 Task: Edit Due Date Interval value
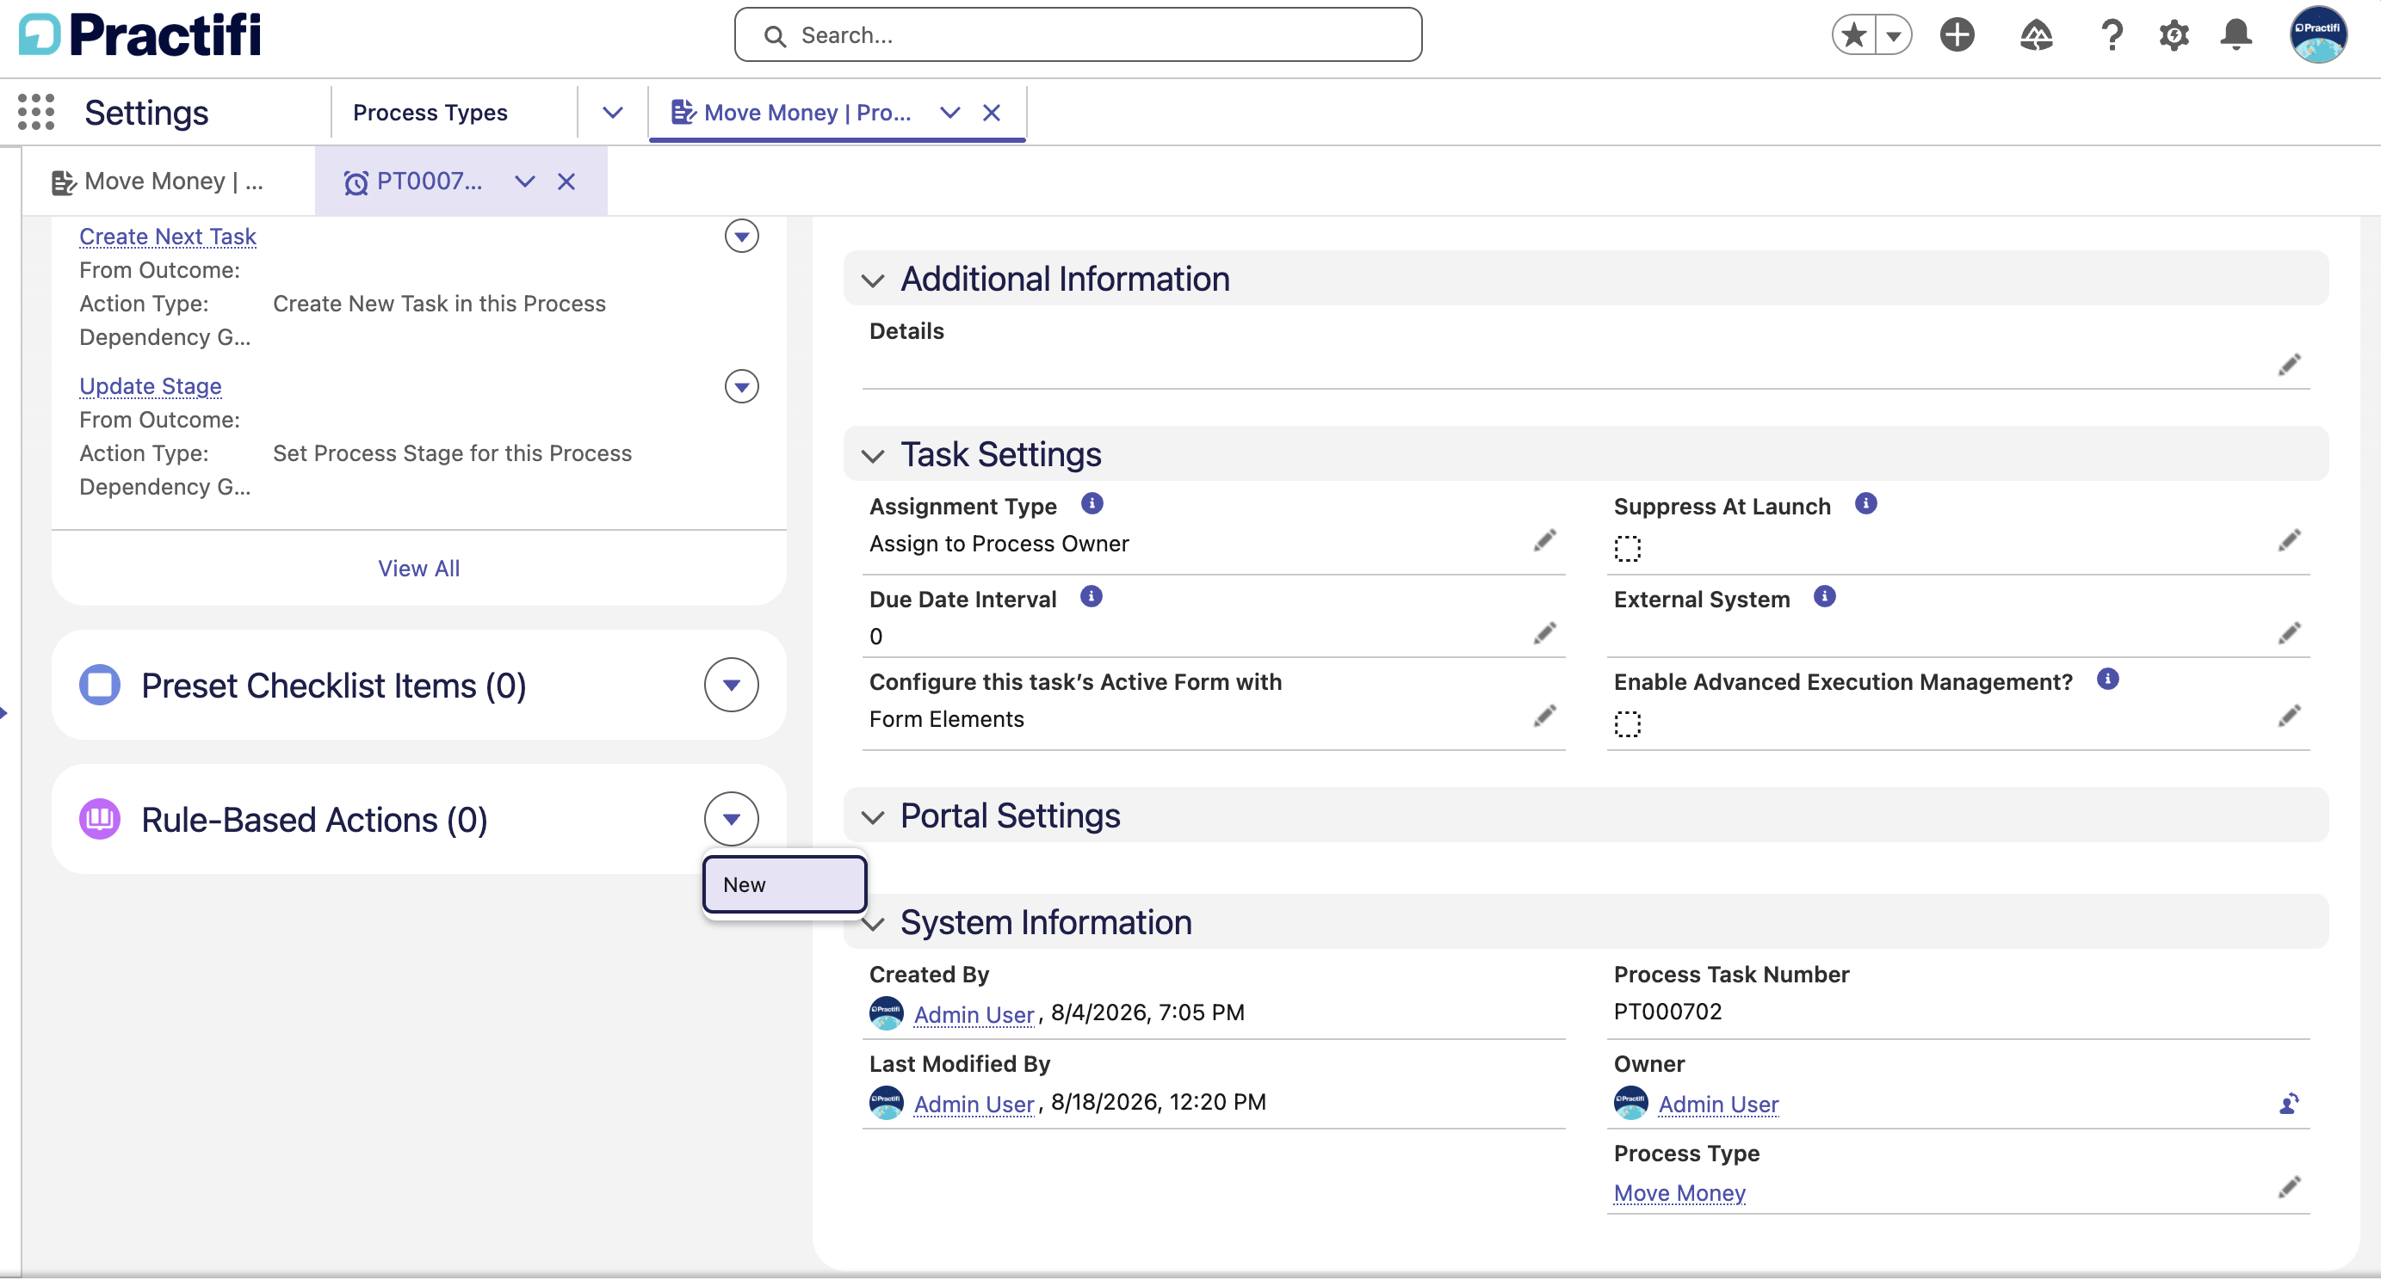tap(1544, 633)
